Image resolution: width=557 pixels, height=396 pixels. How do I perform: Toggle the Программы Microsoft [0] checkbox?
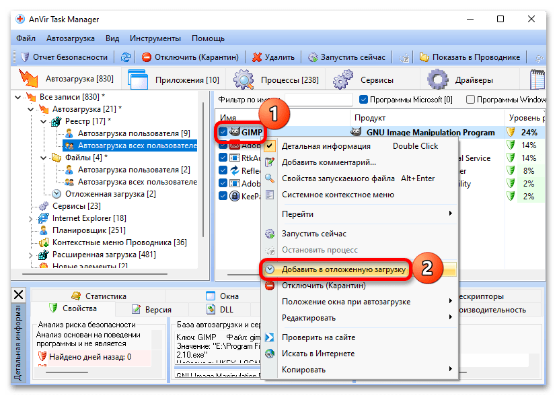tap(363, 100)
